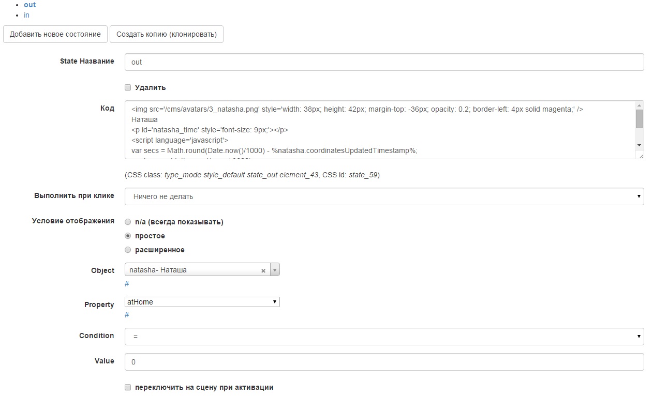Open the Выполнить при клике dropdown
The height and width of the screenshot is (396, 653).
pyautogui.click(x=384, y=196)
